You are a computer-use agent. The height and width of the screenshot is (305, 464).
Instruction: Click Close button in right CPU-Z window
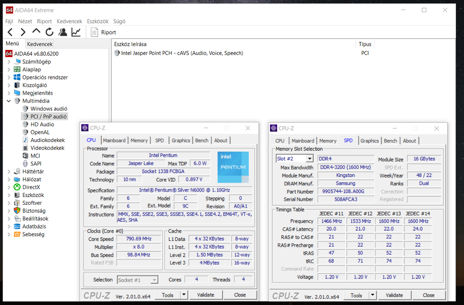[429, 295]
